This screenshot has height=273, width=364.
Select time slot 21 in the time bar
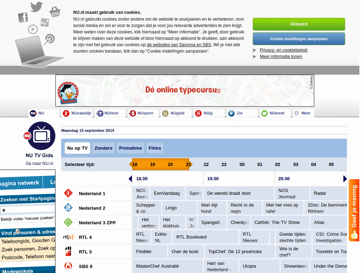pos(188,164)
